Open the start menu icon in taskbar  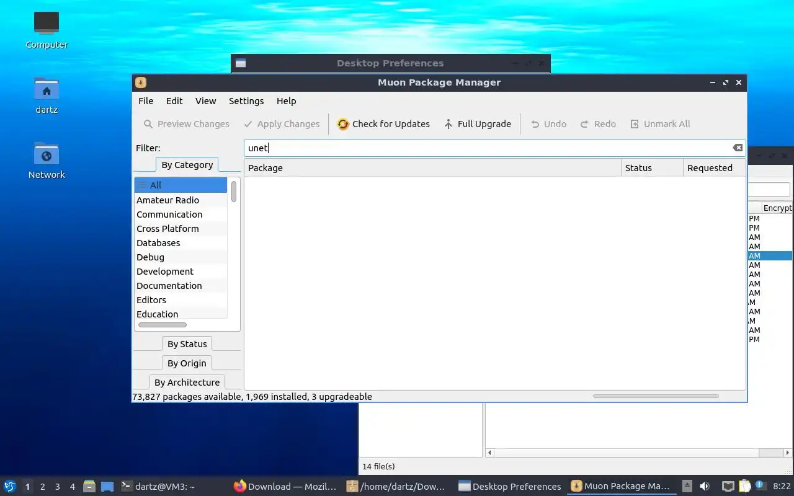(10, 487)
